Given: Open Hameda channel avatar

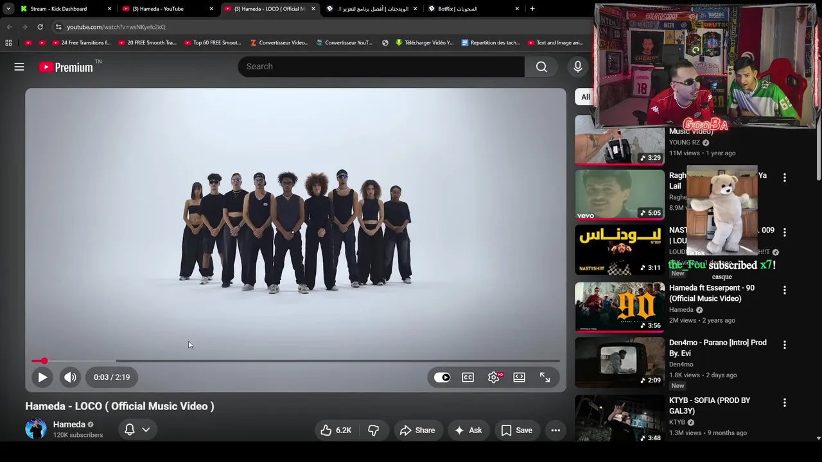Looking at the screenshot, I should tap(36, 429).
